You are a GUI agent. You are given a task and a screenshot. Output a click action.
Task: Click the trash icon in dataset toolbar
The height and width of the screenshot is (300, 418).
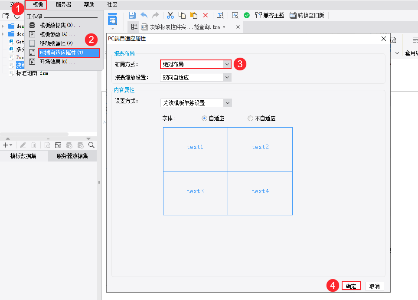[x=34, y=145]
